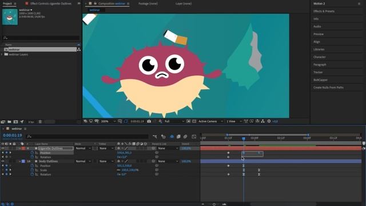Image resolution: width=366 pixels, height=206 pixels.
Task: Click the Scale stopwatch of body Outlines
Action: (x=32, y=170)
